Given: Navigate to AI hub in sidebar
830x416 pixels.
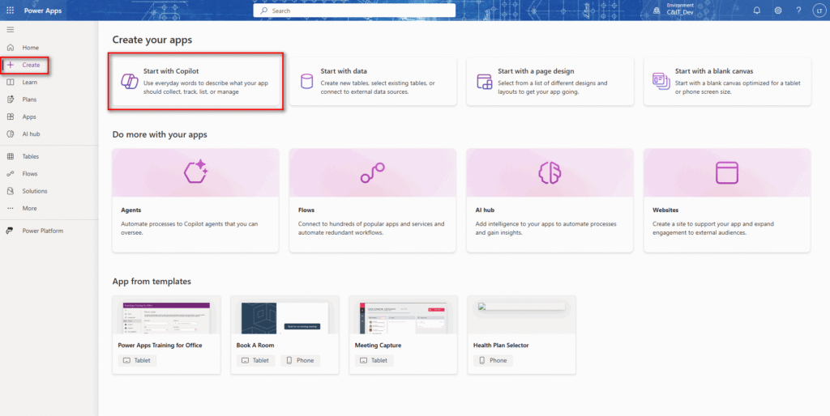Looking at the screenshot, I should point(31,134).
